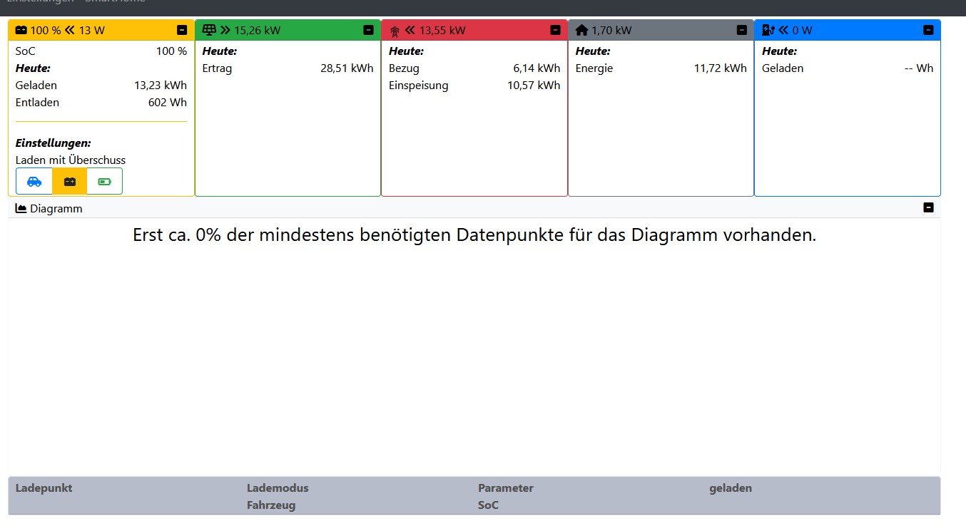Click the Diagramm section title
The image size is (966, 531).
coord(56,209)
